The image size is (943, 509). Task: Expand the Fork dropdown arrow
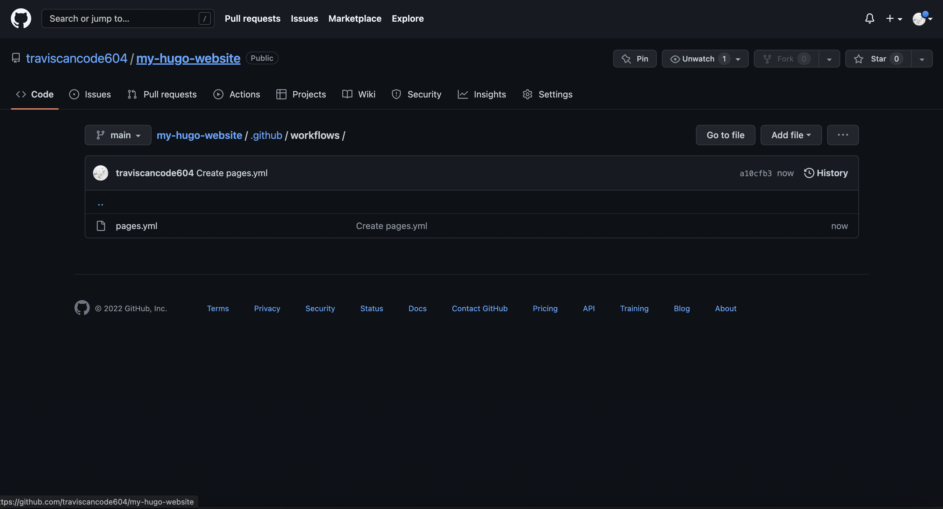(x=829, y=59)
